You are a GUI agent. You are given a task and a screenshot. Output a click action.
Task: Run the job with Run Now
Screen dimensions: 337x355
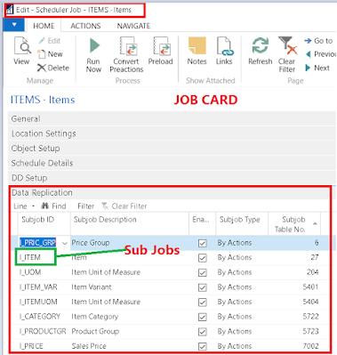click(x=93, y=55)
